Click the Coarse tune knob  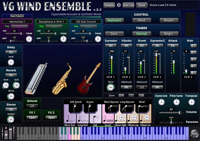[x=162, y=102]
